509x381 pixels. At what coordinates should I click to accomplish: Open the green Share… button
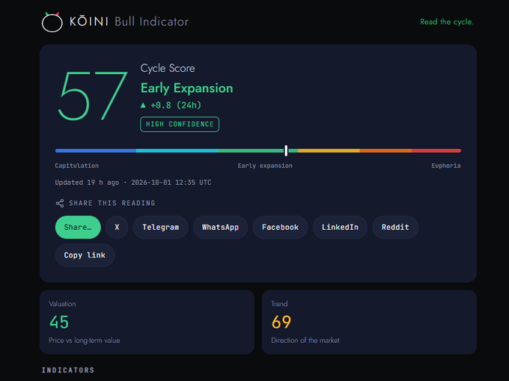(x=78, y=227)
